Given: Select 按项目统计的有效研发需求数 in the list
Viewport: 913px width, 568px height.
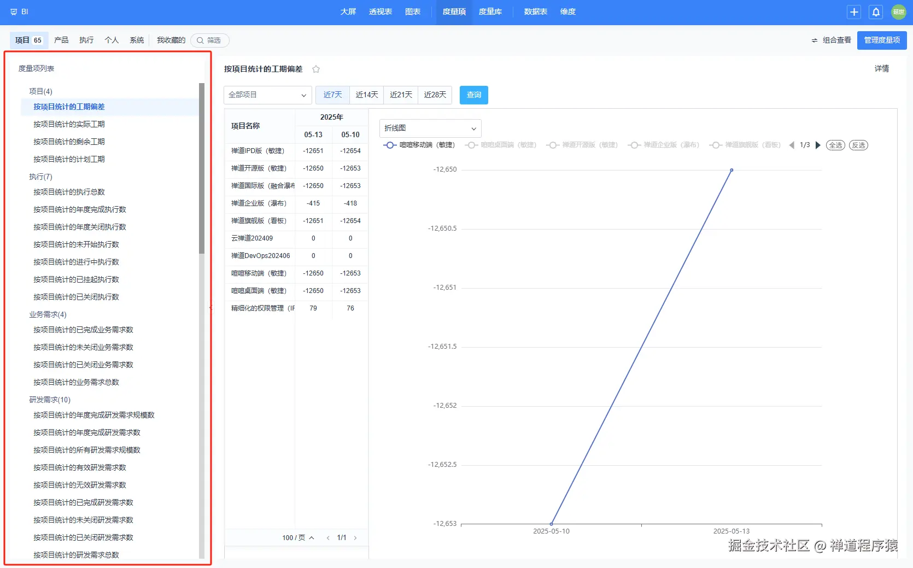Looking at the screenshot, I should [x=80, y=468].
